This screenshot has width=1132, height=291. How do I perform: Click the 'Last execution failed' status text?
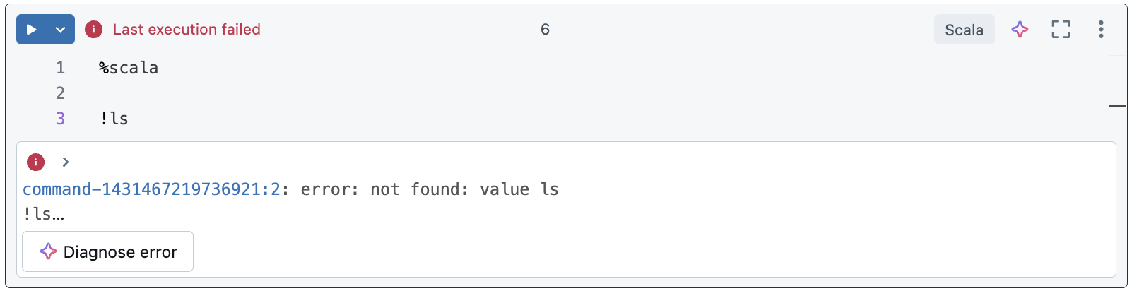[x=187, y=30]
